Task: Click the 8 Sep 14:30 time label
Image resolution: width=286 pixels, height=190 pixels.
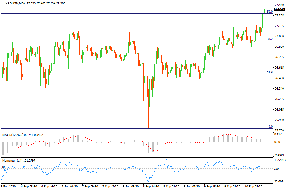Action: 151,187
